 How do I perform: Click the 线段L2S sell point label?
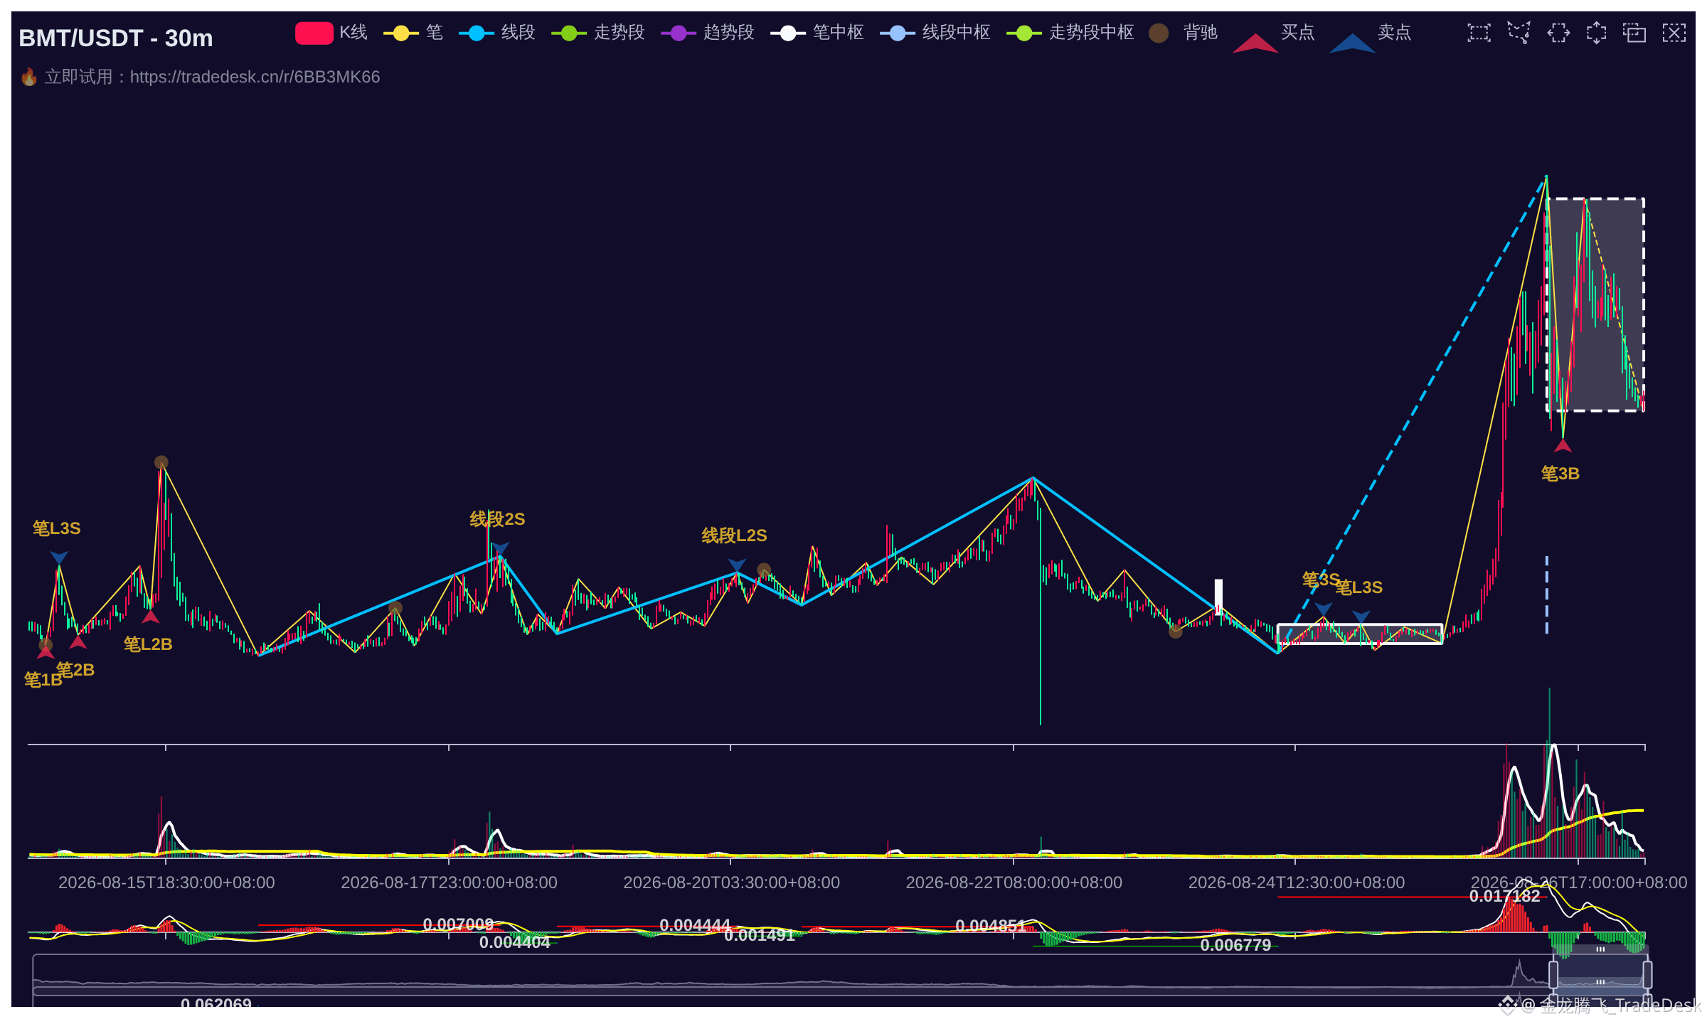[734, 535]
